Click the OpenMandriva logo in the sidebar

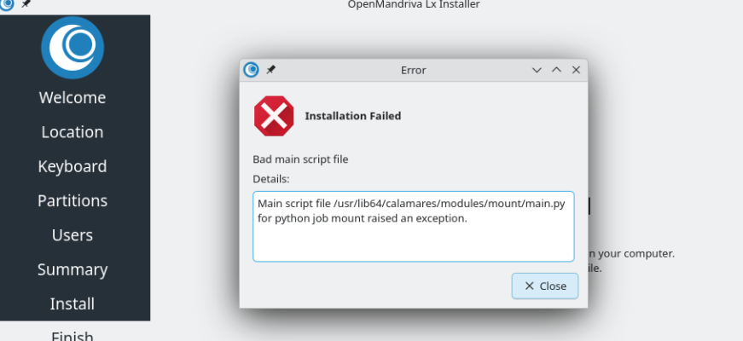tap(73, 48)
